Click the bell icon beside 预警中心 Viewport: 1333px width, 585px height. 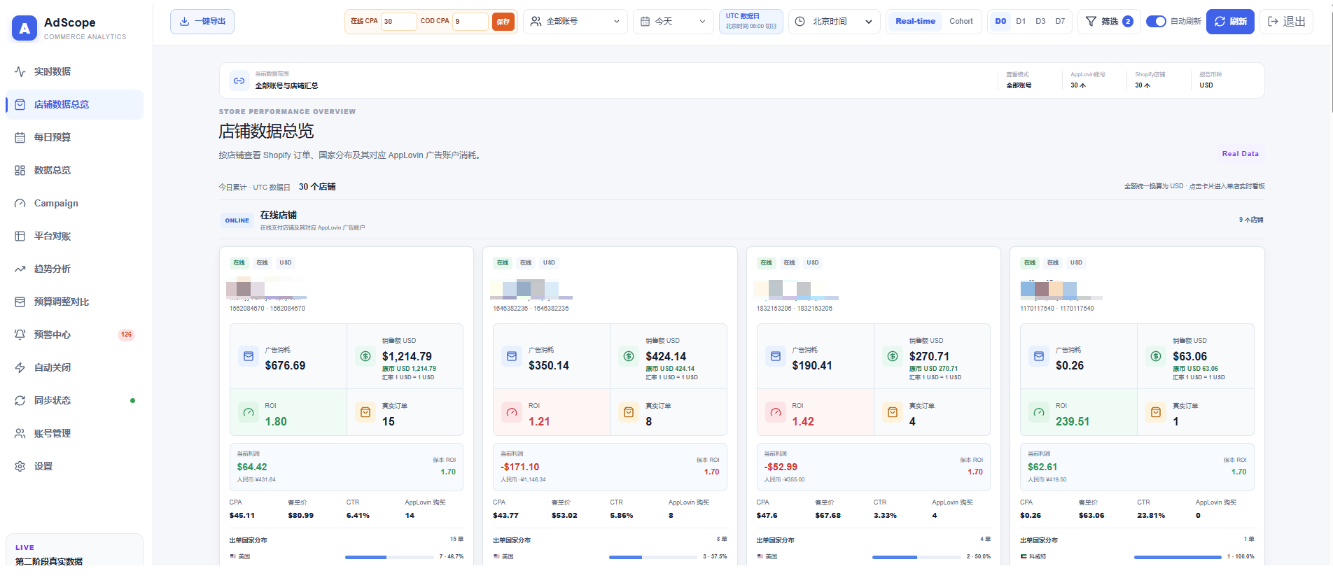[x=20, y=334]
